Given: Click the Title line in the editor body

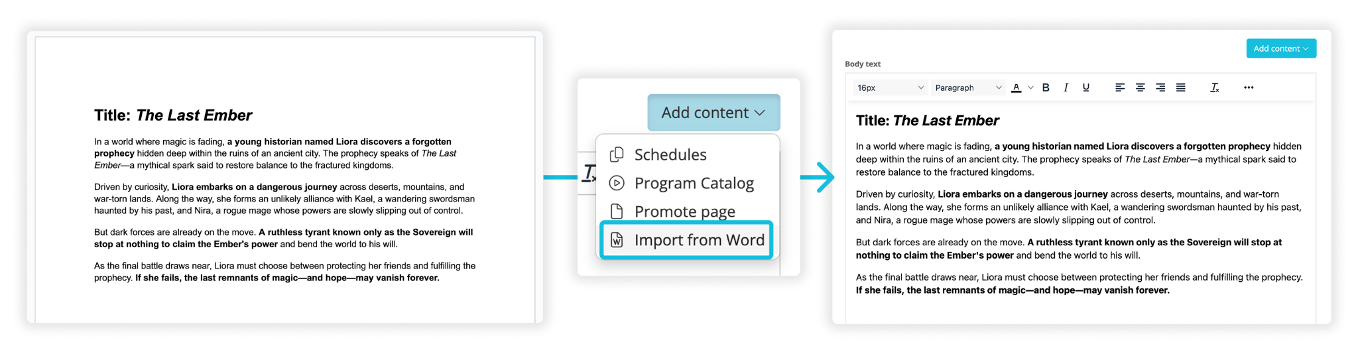Looking at the screenshot, I should (927, 121).
